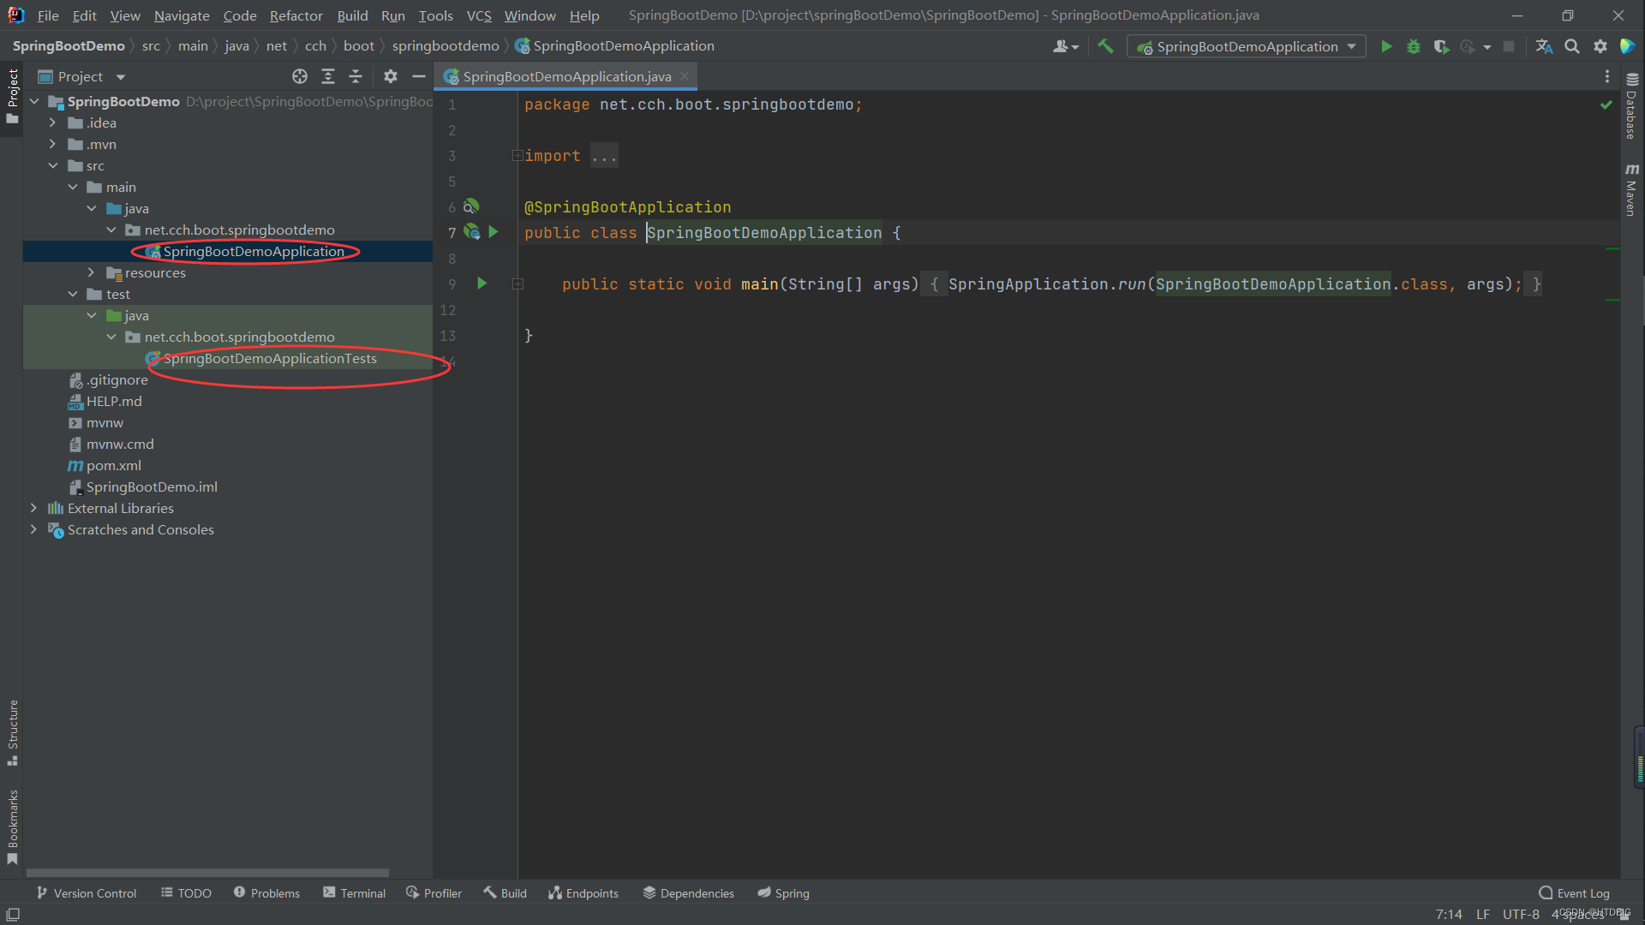This screenshot has width=1645, height=925.
Task: Click the Project panel horizontal scrollbar
Action: click(207, 873)
